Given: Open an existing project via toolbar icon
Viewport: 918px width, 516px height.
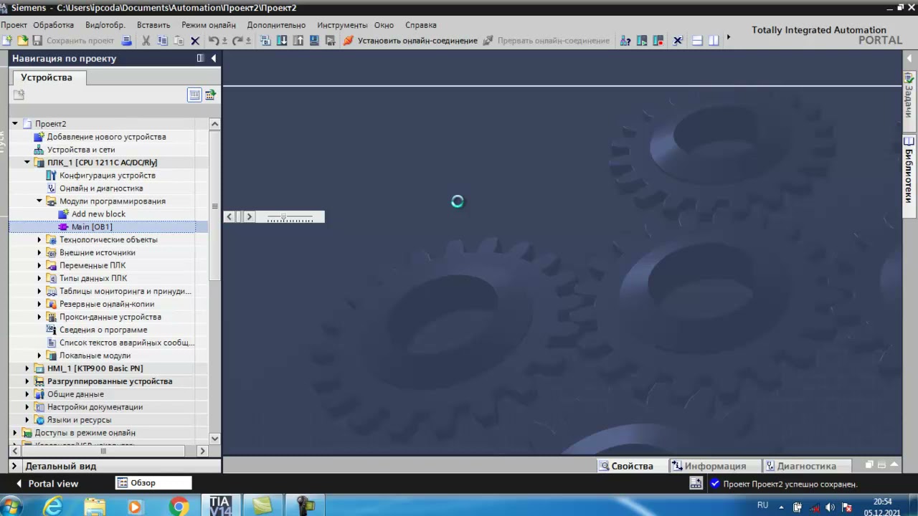Looking at the screenshot, I should [23, 41].
